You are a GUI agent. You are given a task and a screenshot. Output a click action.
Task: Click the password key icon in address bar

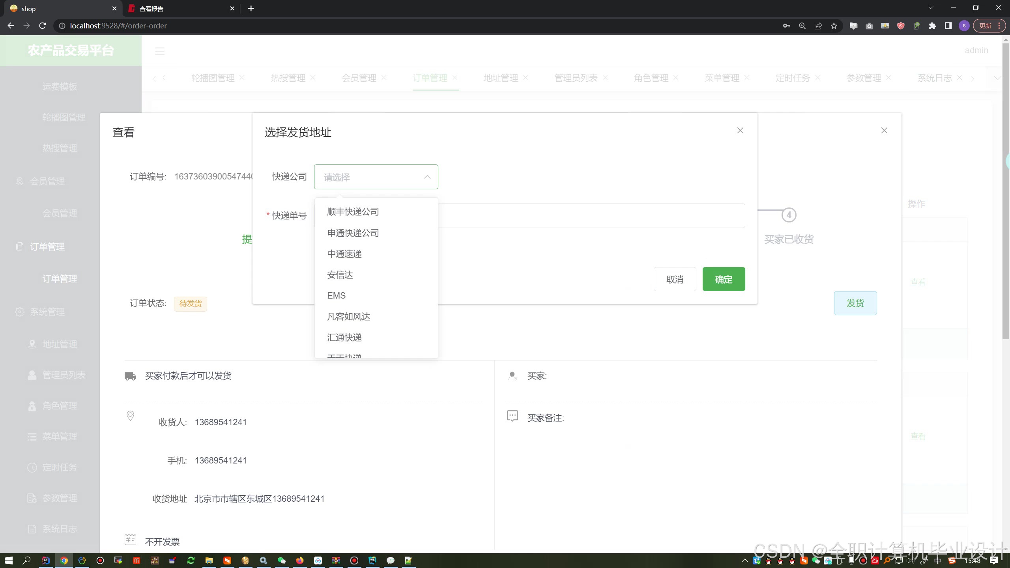[786, 26]
